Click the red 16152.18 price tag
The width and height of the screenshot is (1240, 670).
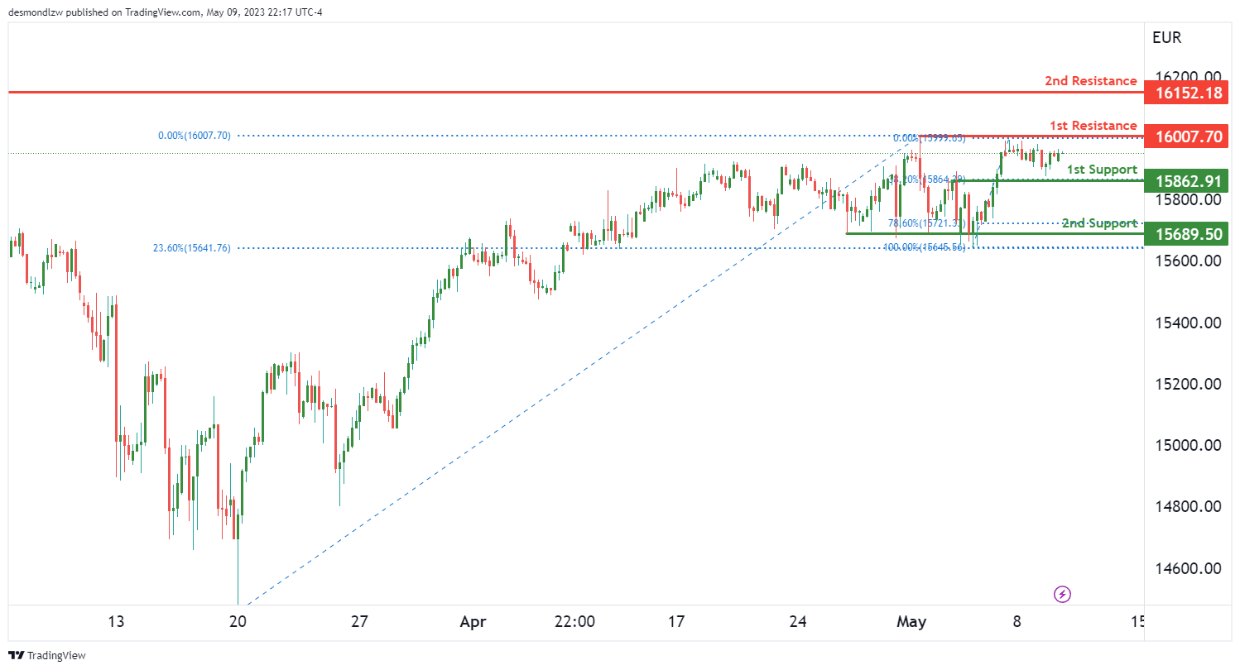1184,93
